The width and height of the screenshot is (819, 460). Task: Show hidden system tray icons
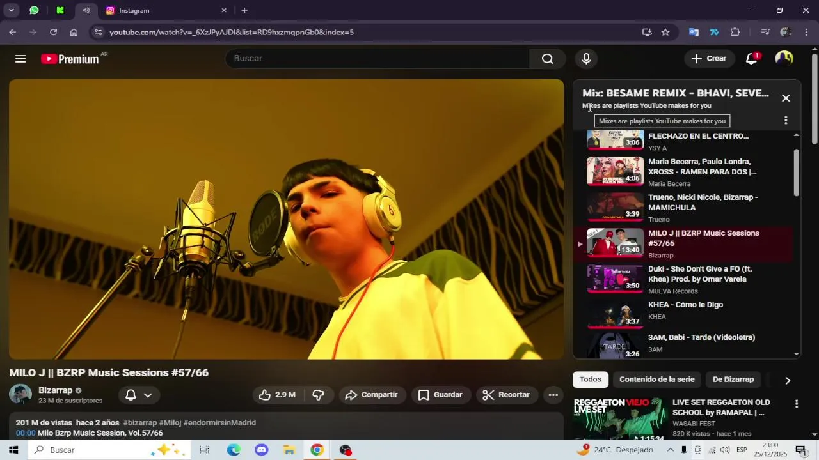point(670,450)
